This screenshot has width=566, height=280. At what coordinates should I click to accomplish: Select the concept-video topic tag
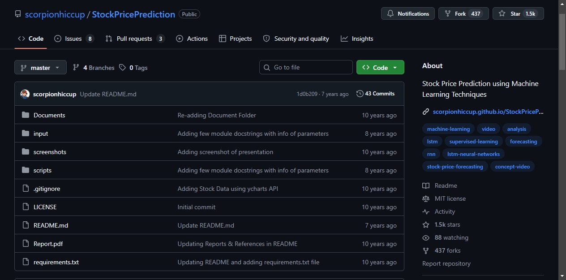[512, 167]
